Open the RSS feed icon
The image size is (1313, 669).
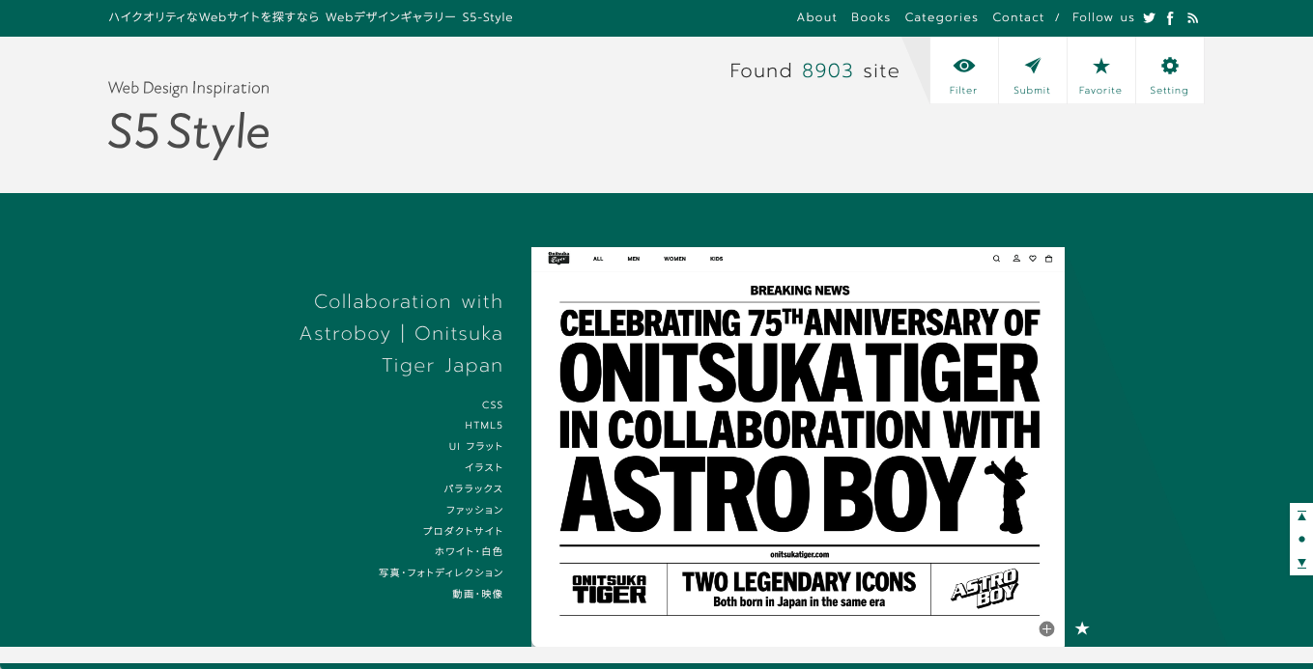1193,17
